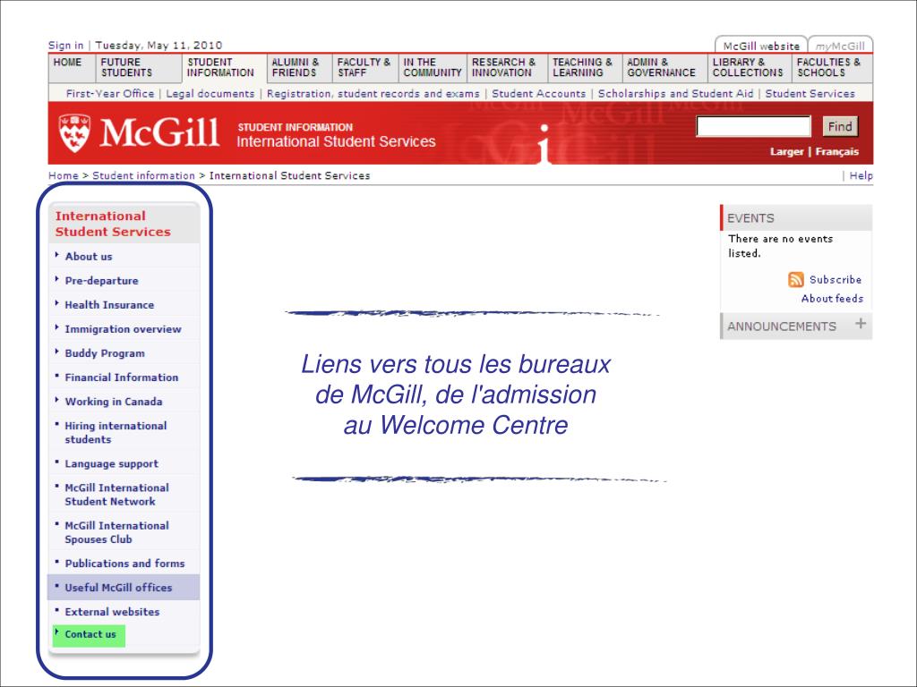
Task: Expand the Announcements section with plus icon
Action: (x=861, y=324)
